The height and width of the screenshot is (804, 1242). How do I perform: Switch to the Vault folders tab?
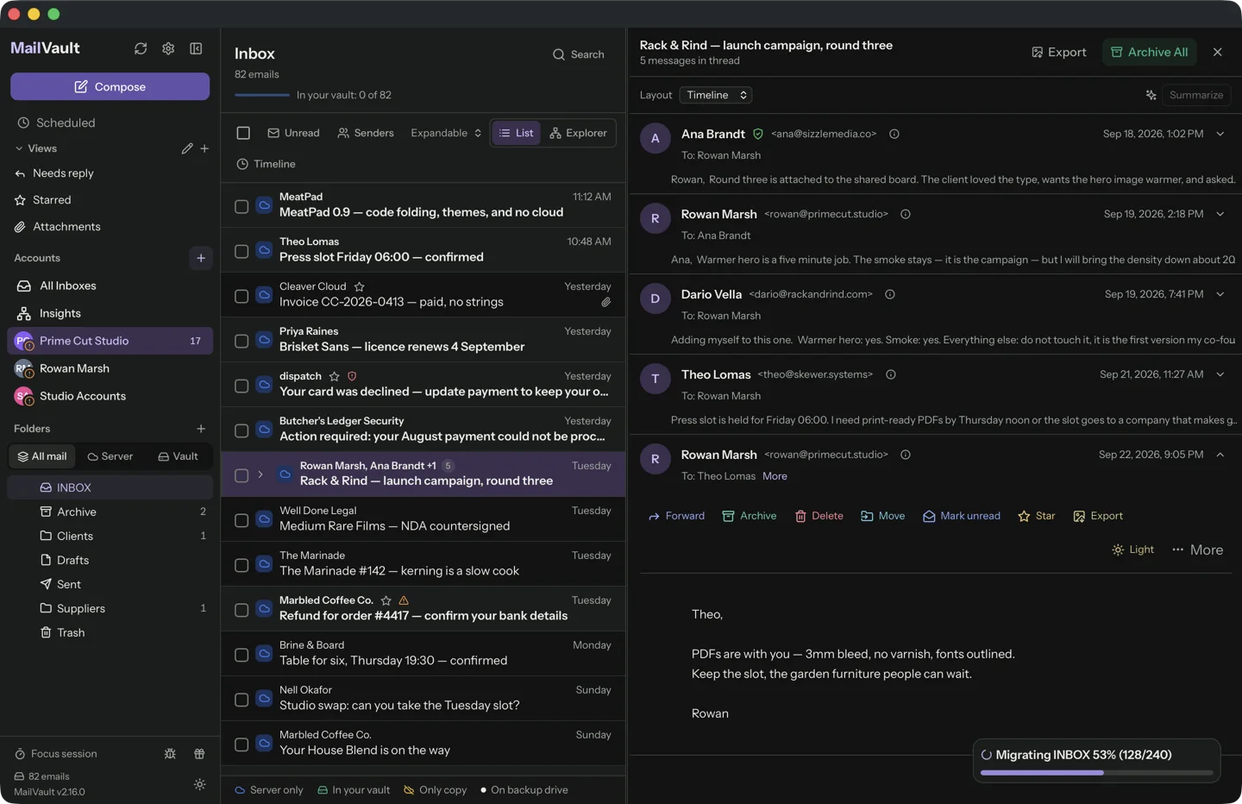tap(178, 456)
